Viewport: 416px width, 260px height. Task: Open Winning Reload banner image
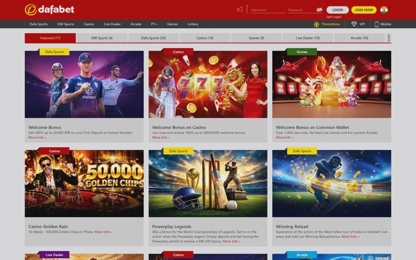pyautogui.click(x=331, y=184)
